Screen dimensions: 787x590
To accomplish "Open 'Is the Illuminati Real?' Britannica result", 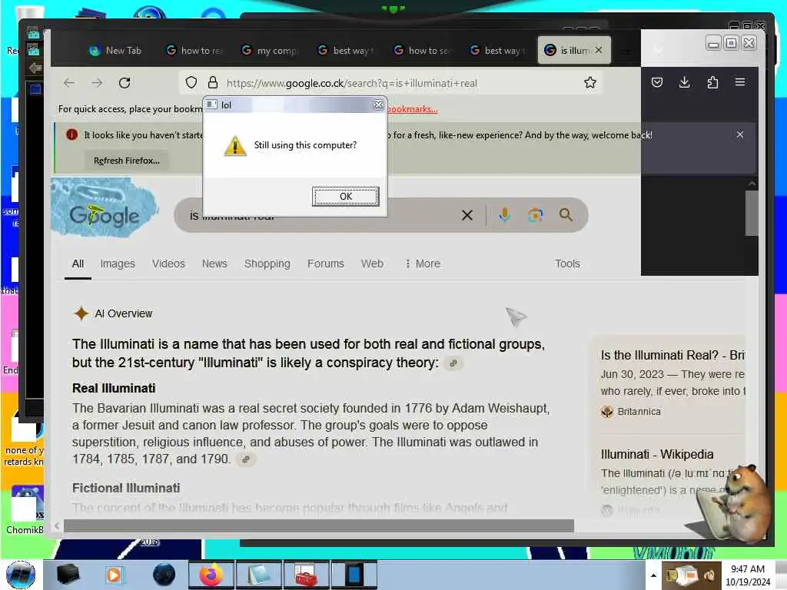I will pyautogui.click(x=672, y=355).
